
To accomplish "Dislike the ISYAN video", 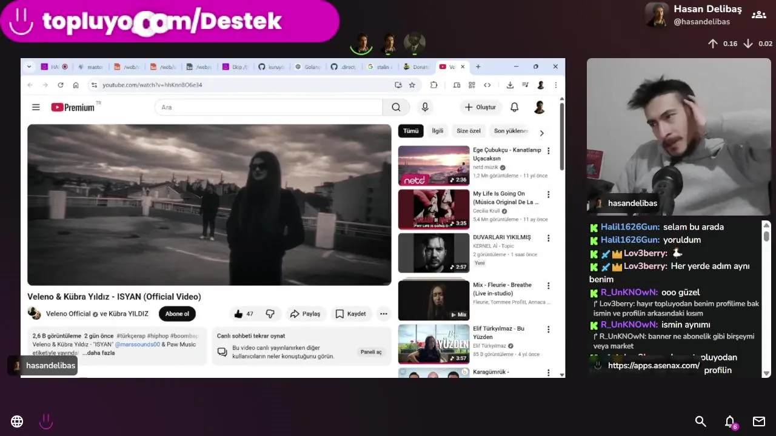I will click(x=270, y=314).
